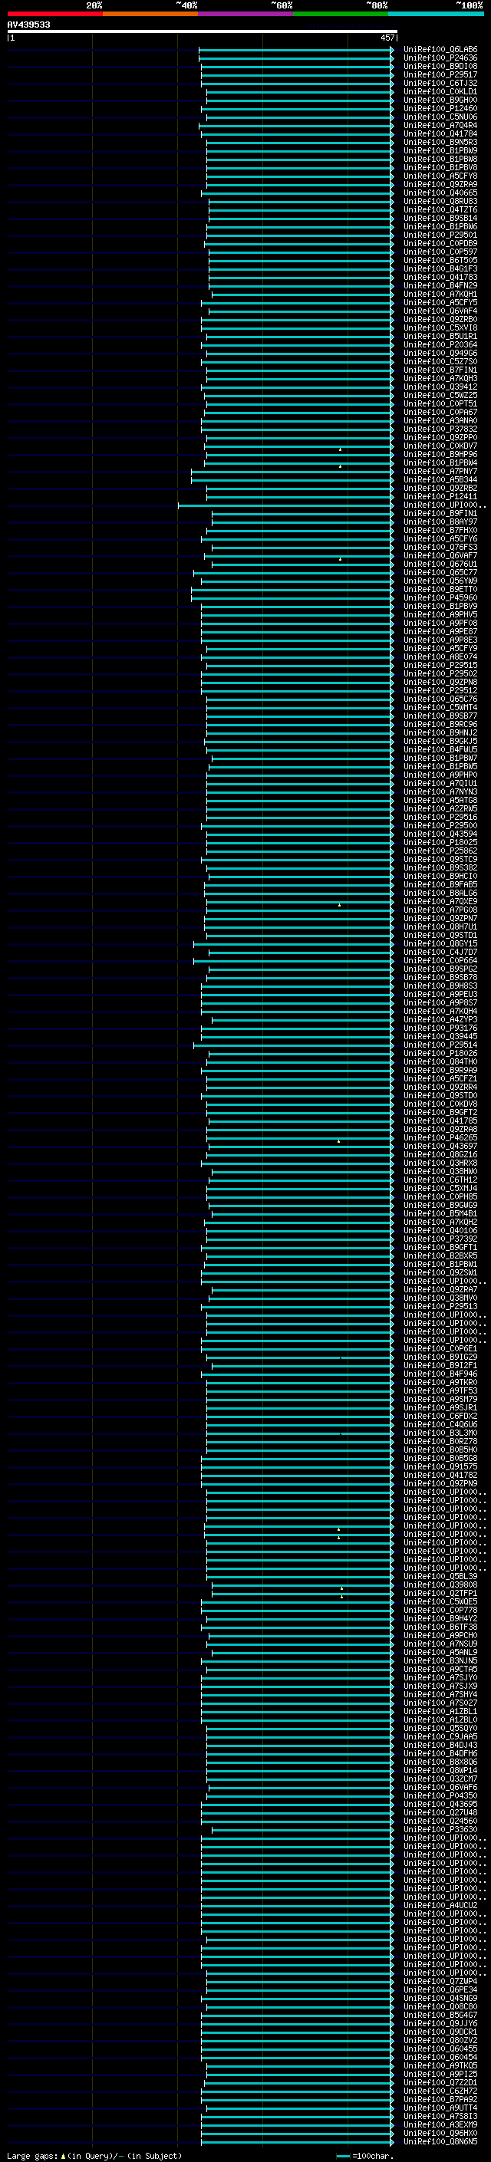Viewport: 491px width, 2162px height.
Task: Open hit UniRef100_P93176
Action: [440, 1027]
